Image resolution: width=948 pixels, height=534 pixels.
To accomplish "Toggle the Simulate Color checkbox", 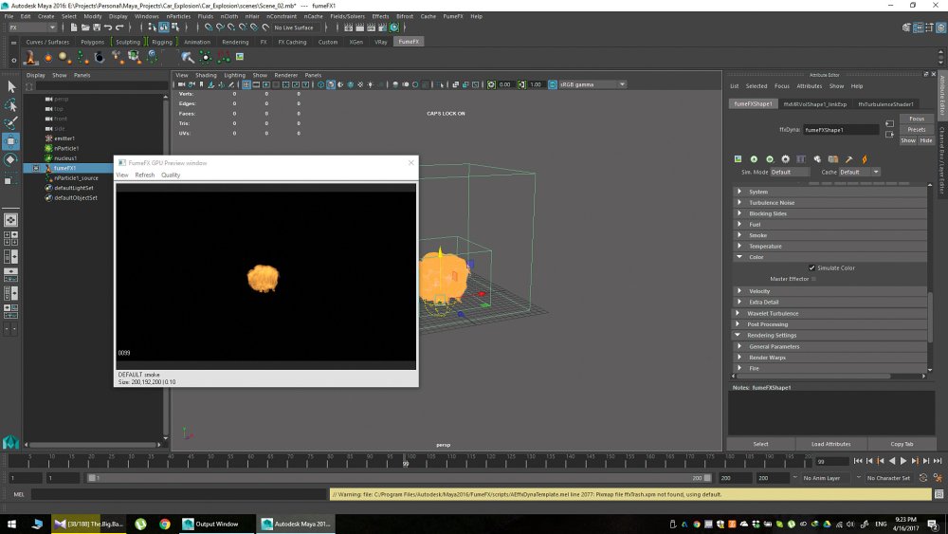I will (812, 267).
